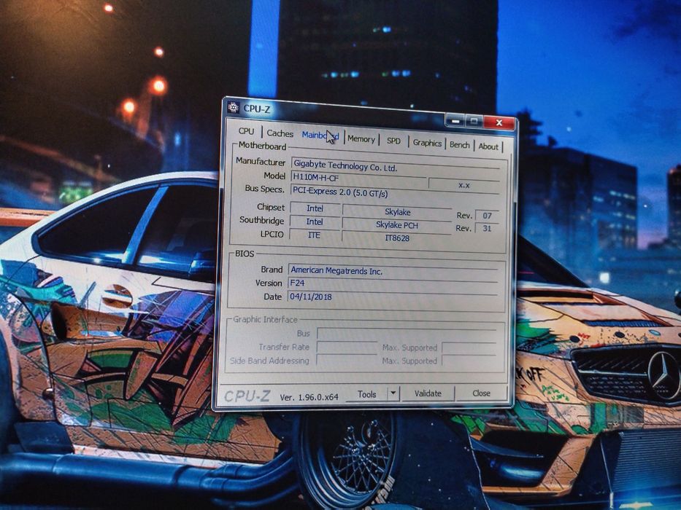Click the southbridge Rev. 31 value
Image resolution: width=681 pixels, height=510 pixels.
[x=487, y=228]
